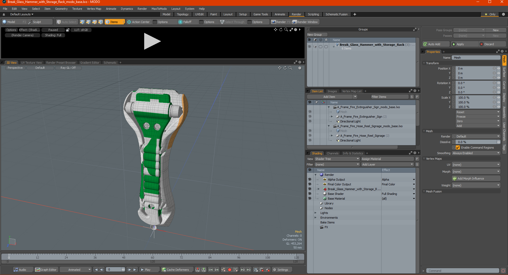508x275 pixels.
Task: Open the Geometry menu
Action: pyautogui.click(x=61, y=9)
